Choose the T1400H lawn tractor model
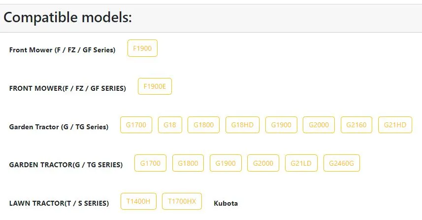 tap(138, 201)
